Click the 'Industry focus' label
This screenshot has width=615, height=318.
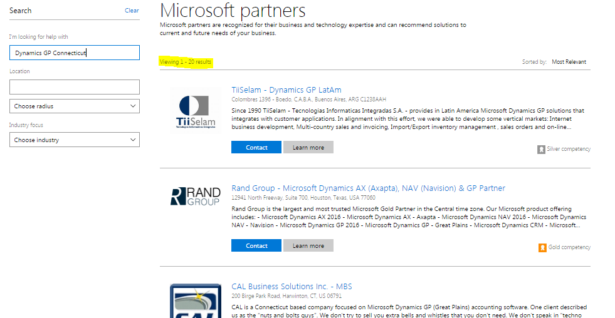(x=26, y=125)
